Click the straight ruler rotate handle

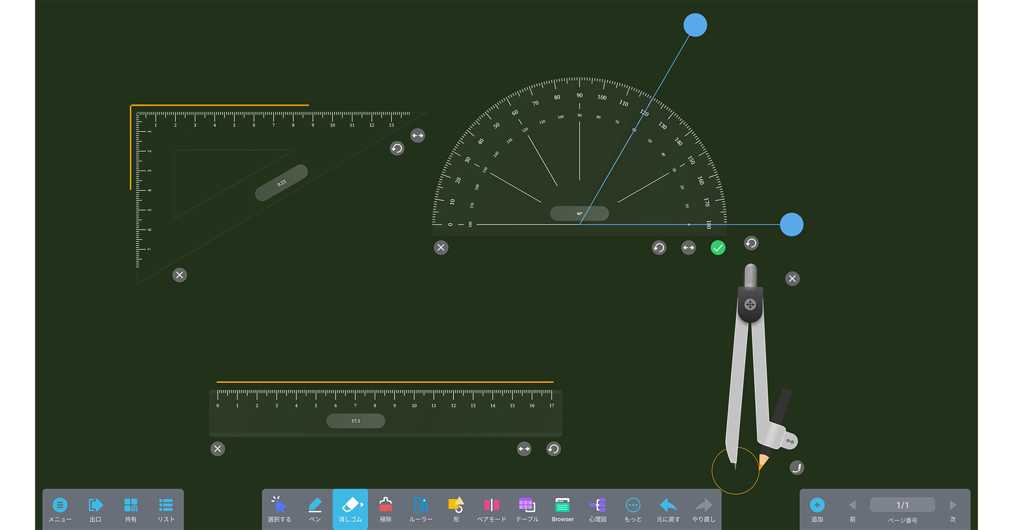tap(554, 449)
